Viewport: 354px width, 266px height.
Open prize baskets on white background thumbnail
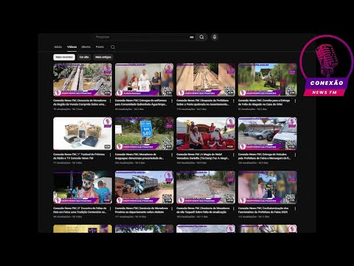click(x=83, y=134)
